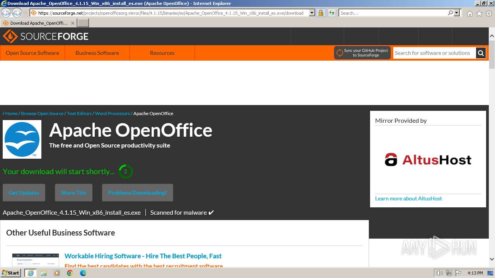Image resolution: width=495 pixels, height=278 pixels.
Task: Open the Favorites star icon
Action: coord(479,14)
